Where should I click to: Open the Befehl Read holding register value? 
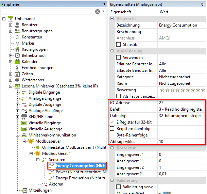tap(182, 109)
